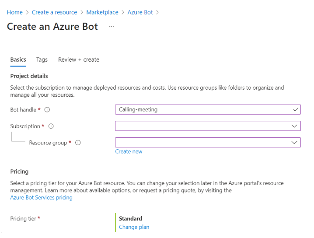Click Change plan under Standard tier
The image size is (314, 238).
click(x=134, y=227)
